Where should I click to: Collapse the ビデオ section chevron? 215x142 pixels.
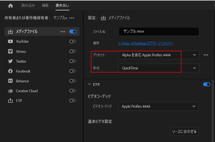(x=89, y=84)
